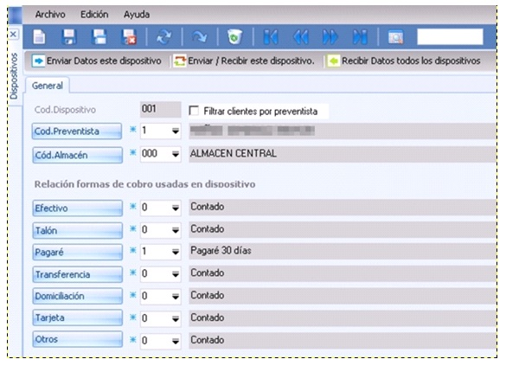519x372 pixels.
Task: Expand the Cod.Preventista dropdown arrow
Action: 175,131
